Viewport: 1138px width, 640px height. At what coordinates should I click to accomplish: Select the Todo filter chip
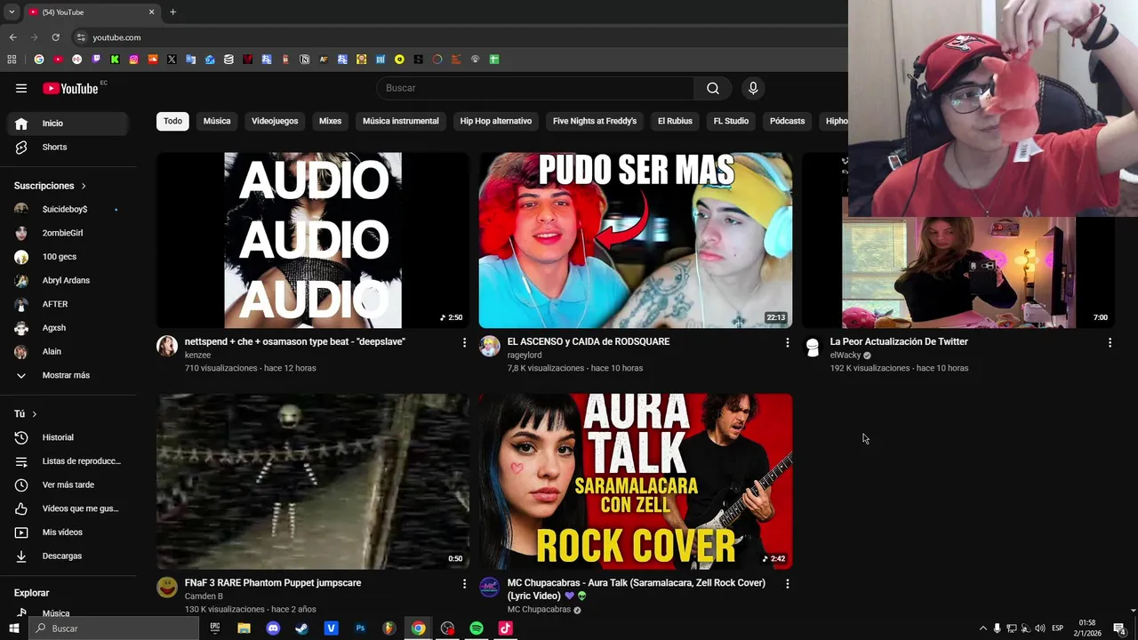tap(172, 121)
